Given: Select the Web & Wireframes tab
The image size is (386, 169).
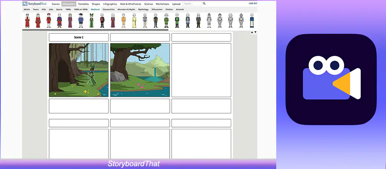Looking at the screenshot, I should pos(131,4).
